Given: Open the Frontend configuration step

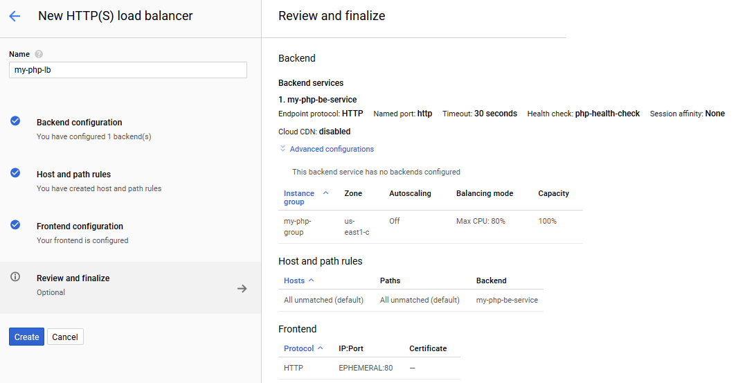Looking at the screenshot, I should tap(130, 233).
